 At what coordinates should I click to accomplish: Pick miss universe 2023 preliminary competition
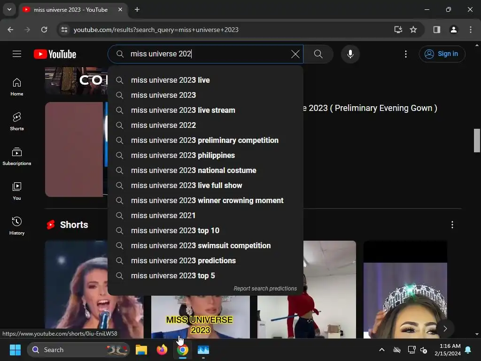click(206, 140)
